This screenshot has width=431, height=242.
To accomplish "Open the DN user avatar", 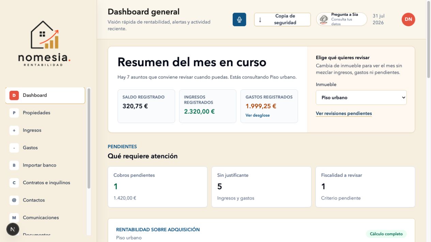I will 408,19.
